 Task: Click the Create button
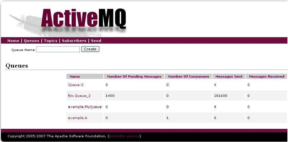(x=90, y=49)
